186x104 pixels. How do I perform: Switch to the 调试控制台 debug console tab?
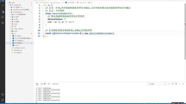coord(56,84)
